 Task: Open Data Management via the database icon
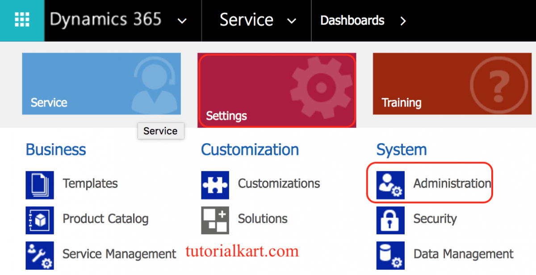(x=390, y=255)
